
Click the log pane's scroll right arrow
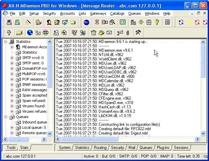point(197,139)
